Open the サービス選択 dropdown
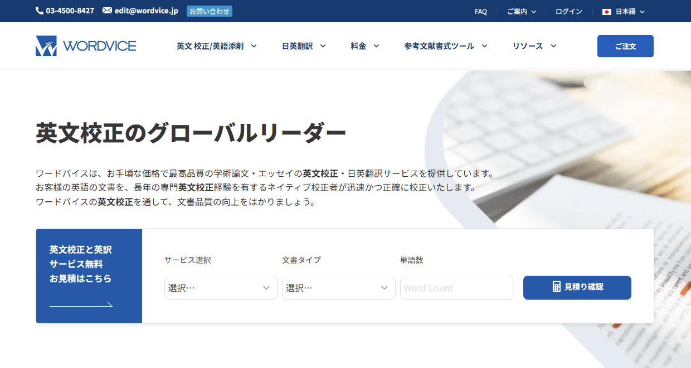Image resolution: width=691 pixels, height=368 pixels. (x=220, y=287)
